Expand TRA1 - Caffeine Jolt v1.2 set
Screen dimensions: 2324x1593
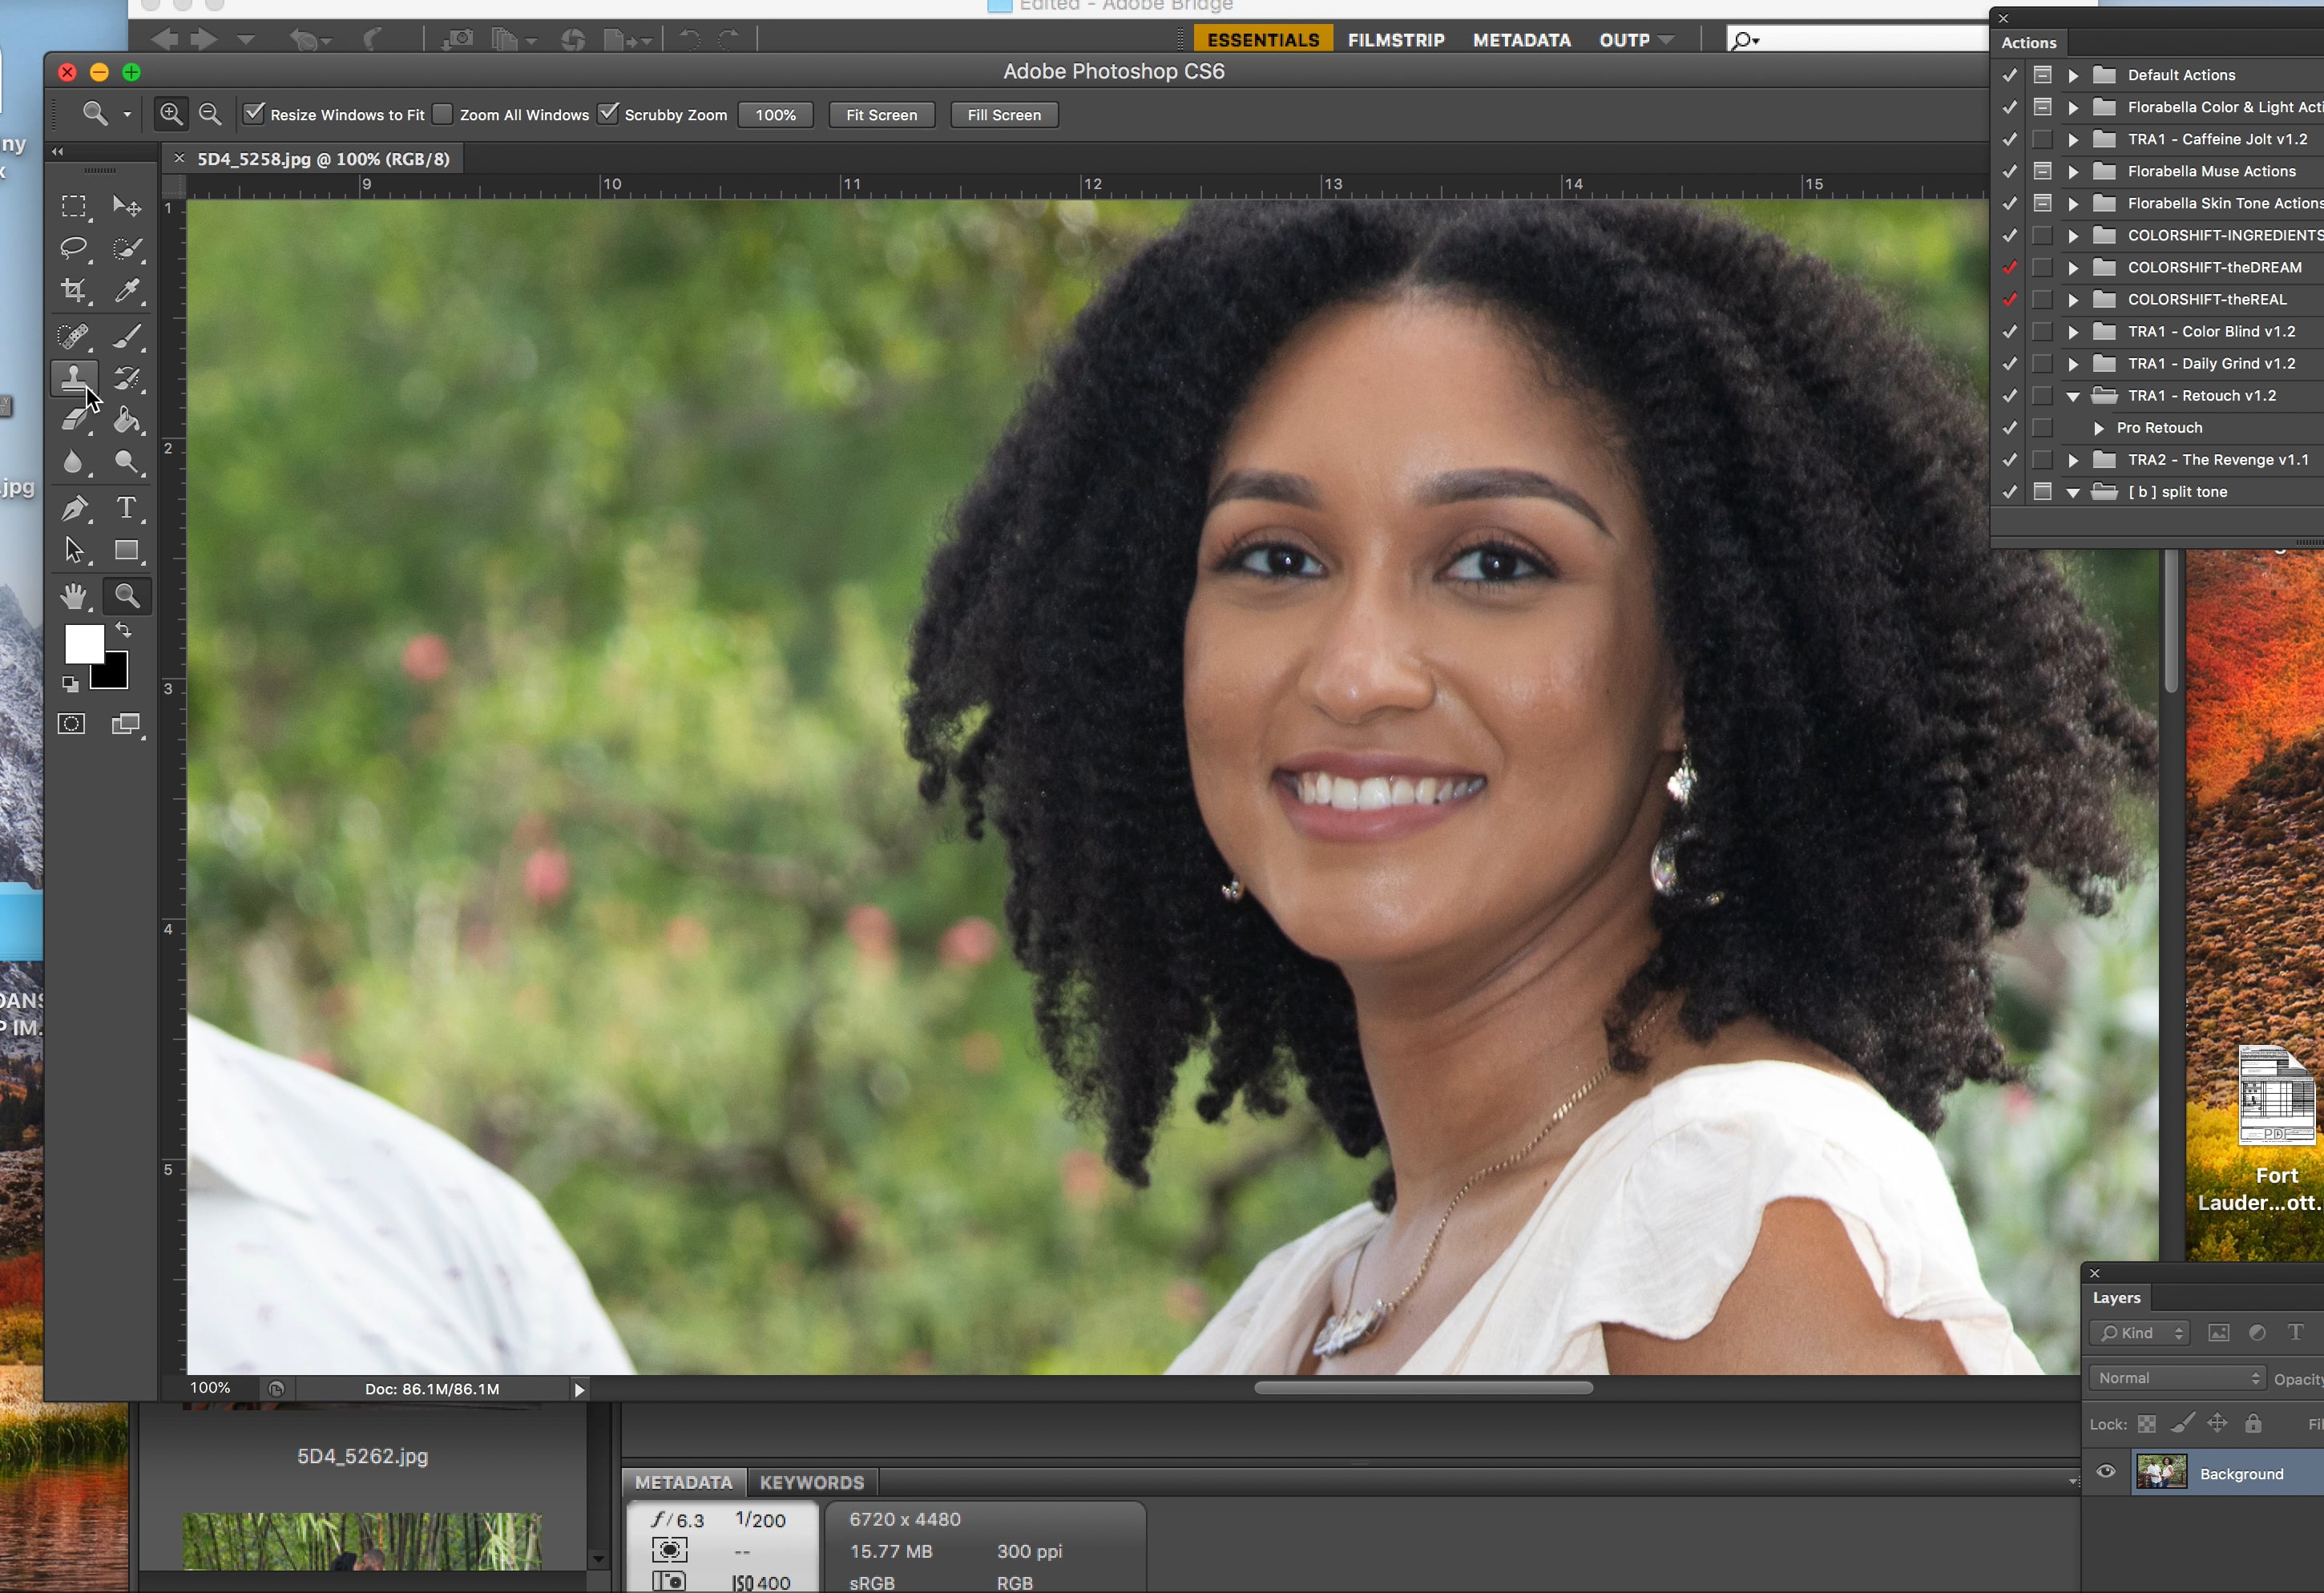pos(2074,140)
